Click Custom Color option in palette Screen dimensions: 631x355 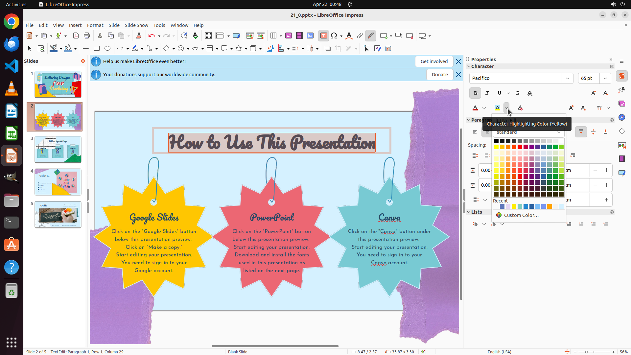521,215
